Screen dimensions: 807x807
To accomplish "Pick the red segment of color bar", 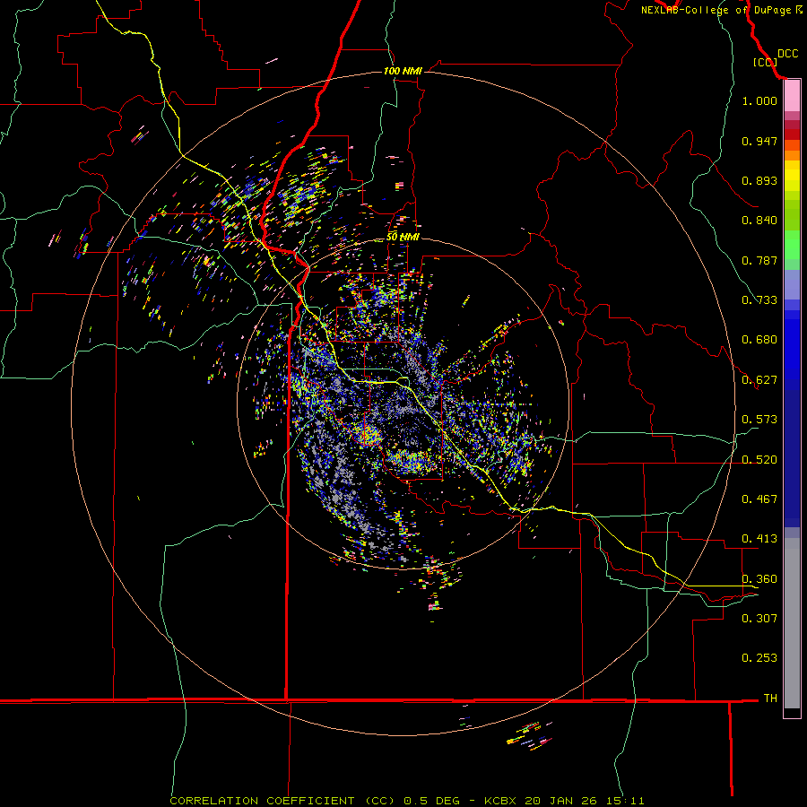I will pyautogui.click(x=792, y=134).
